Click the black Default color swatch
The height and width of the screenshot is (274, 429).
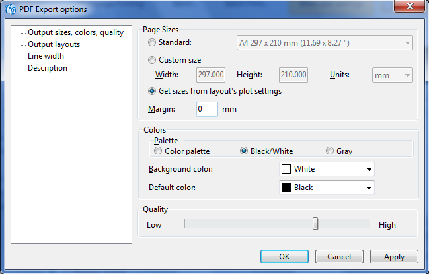(x=286, y=188)
